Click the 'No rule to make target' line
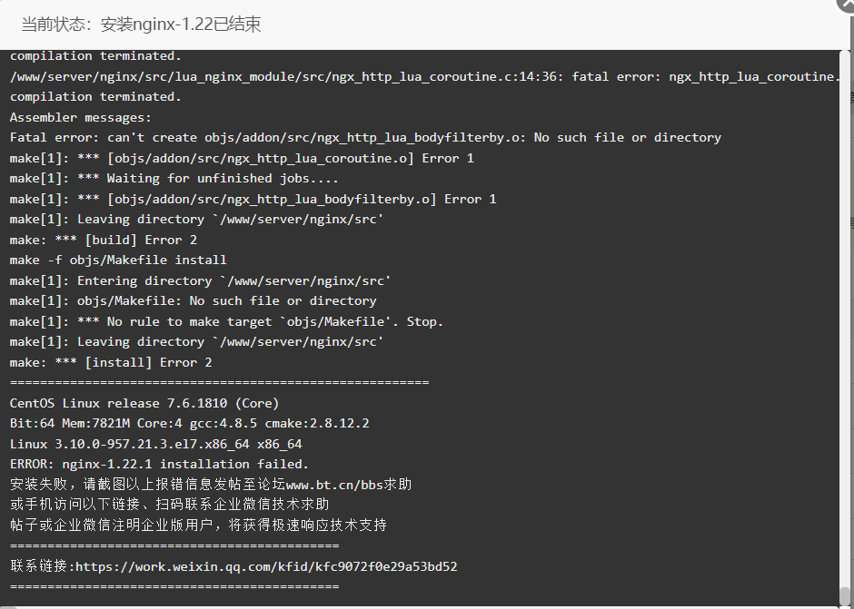Image resolution: width=854 pixels, height=609 pixels. click(226, 321)
